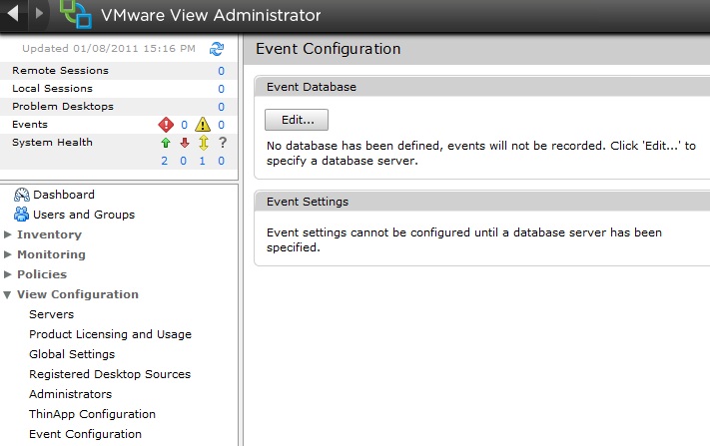Open Registered Desktop Sources
The image size is (710, 446).
(x=110, y=374)
